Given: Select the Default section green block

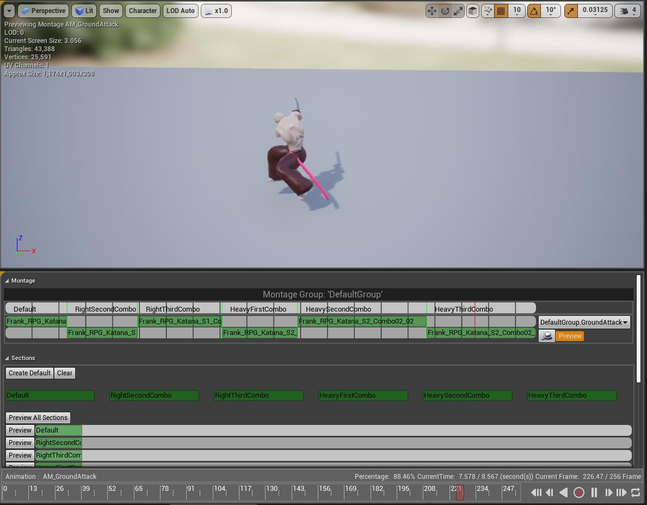Looking at the screenshot, I should tap(50, 396).
